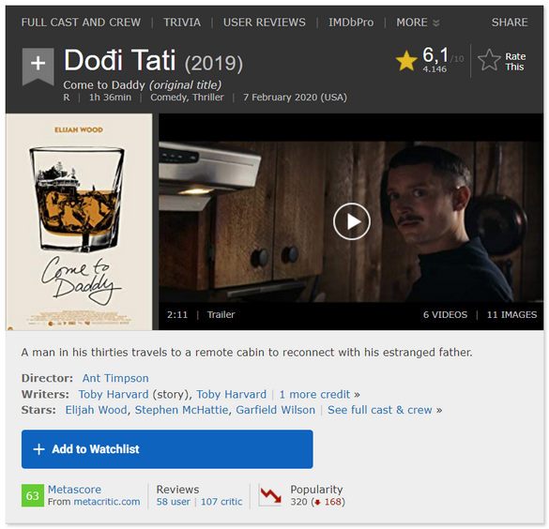Click the yellow rating star icon

pos(406,61)
